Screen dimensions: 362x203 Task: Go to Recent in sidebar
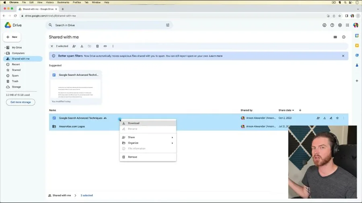(x=23, y=65)
